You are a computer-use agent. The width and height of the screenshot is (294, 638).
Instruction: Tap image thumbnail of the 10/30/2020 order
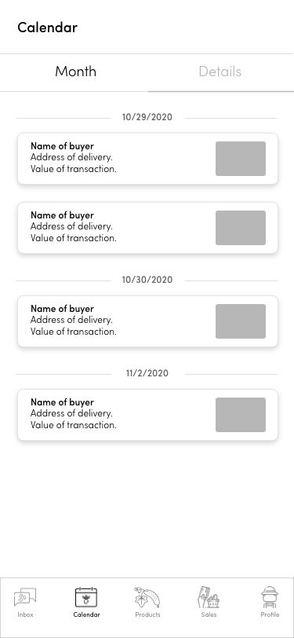tap(241, 321)
